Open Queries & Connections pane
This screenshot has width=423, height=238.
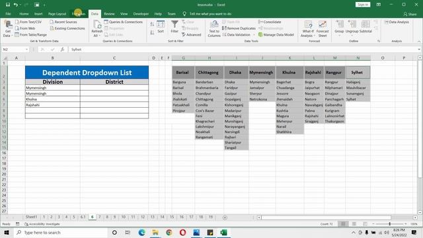[x=124, y=22]
